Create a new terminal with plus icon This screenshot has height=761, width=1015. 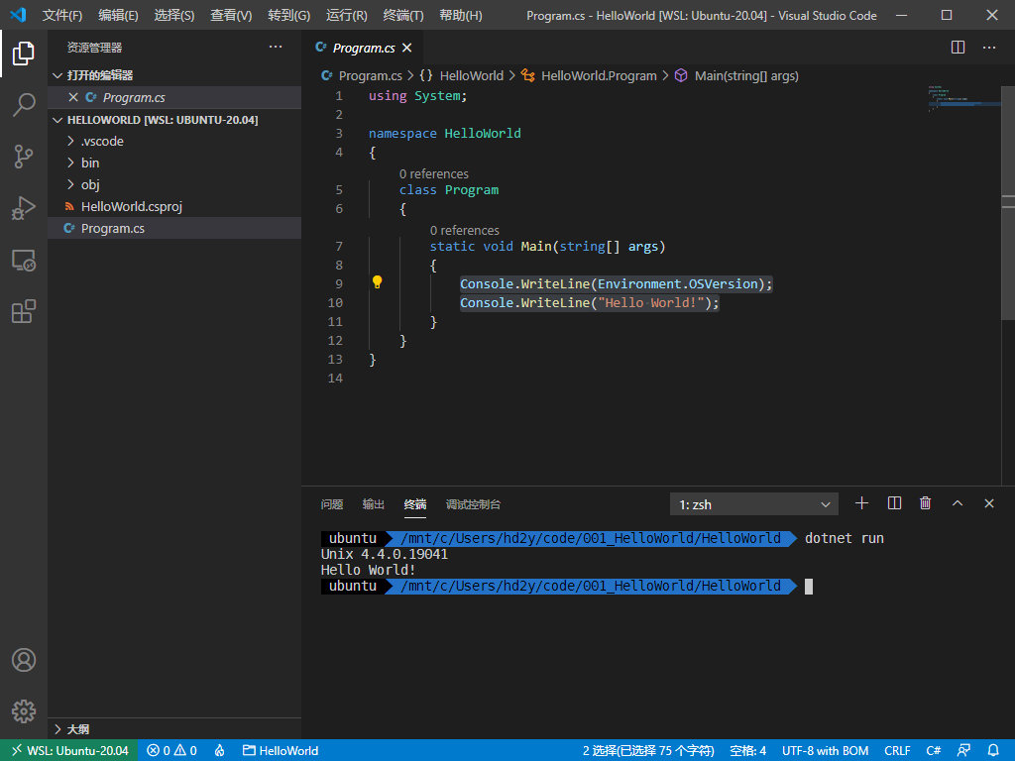pos(861,503)
